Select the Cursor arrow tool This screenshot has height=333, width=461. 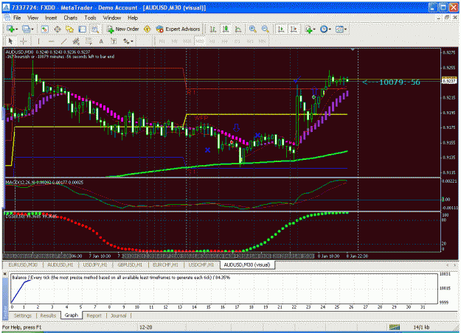coord(10,41)
